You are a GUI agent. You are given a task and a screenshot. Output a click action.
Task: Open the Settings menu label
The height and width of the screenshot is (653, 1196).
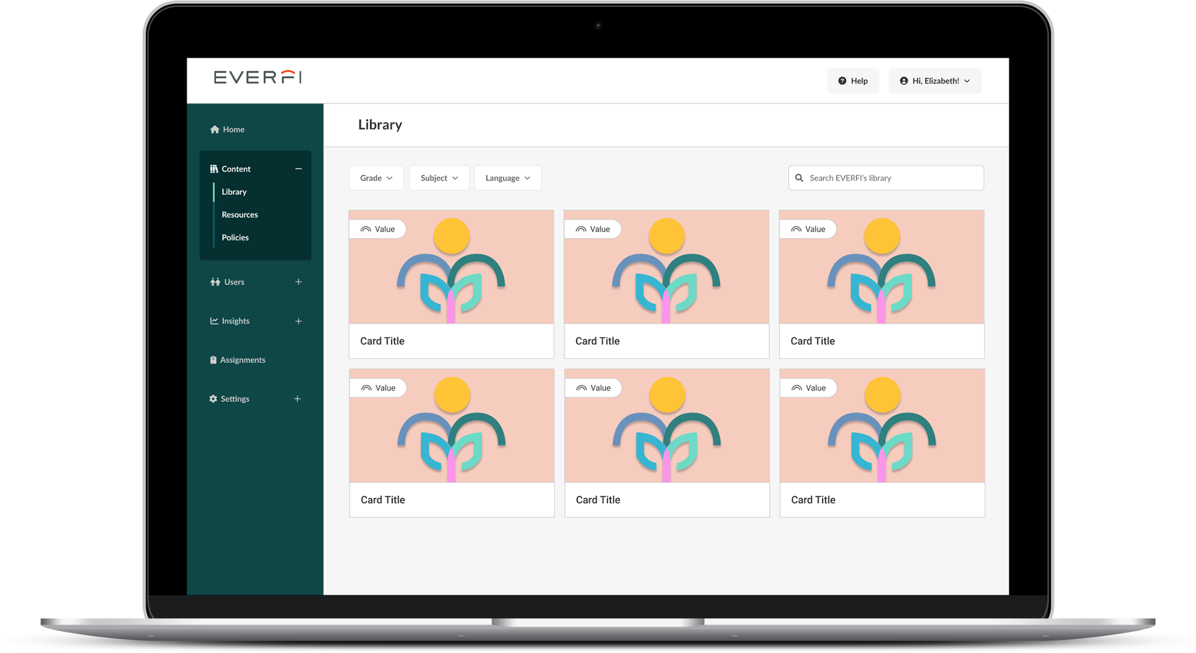click(235, 399)
